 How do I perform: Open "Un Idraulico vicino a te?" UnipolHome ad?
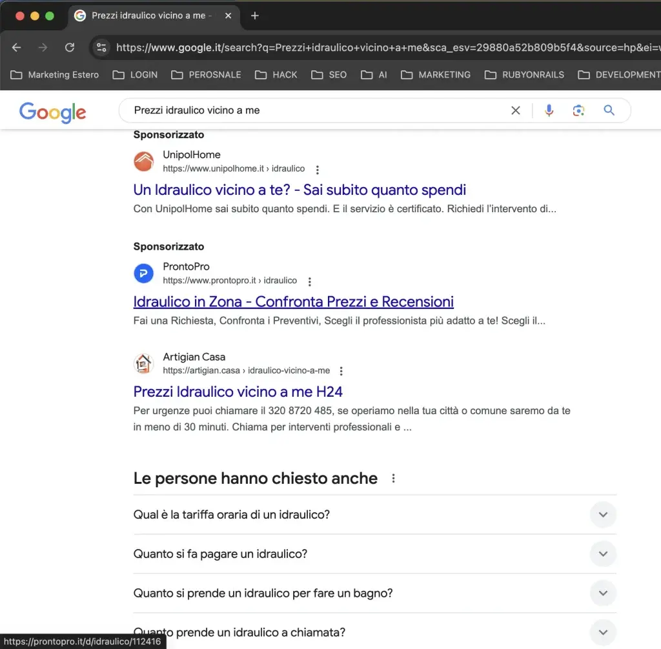click(299, 190)
